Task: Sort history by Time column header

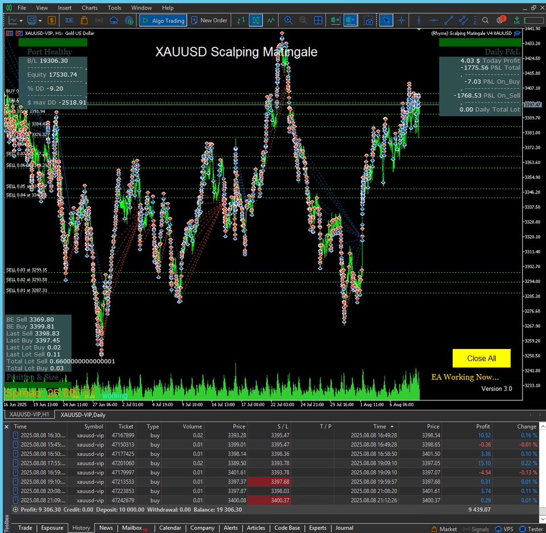Action: pyautogui.click(x=20, y=426)
